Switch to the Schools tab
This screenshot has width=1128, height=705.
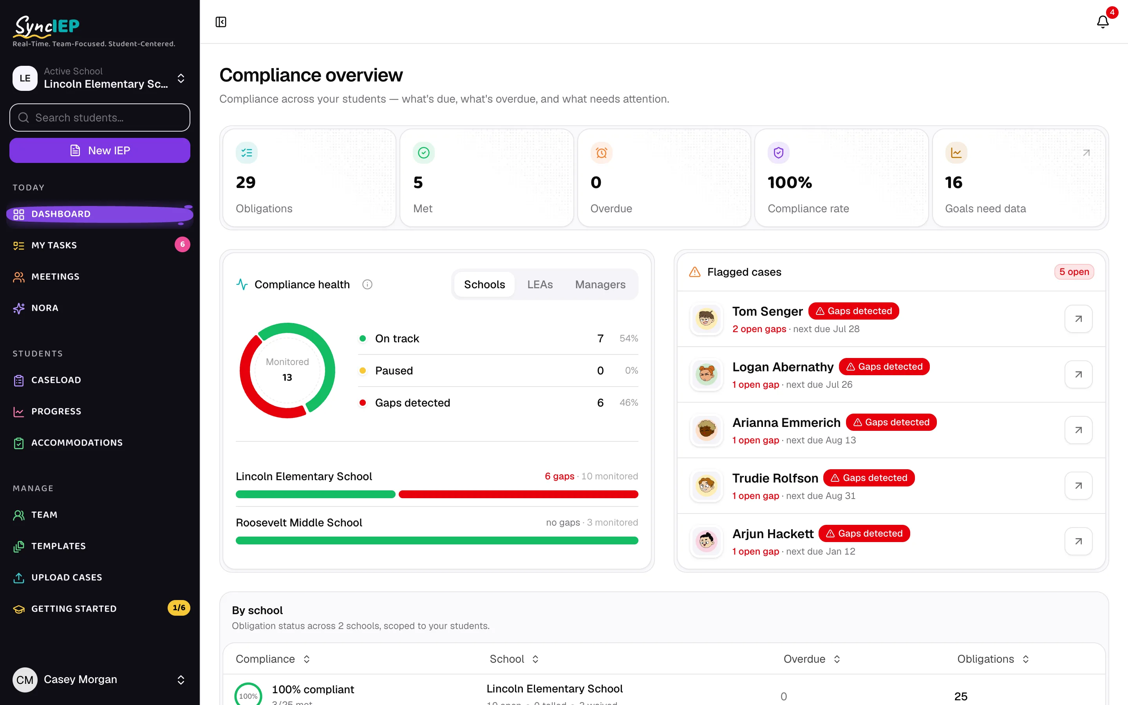coord(484,284)
